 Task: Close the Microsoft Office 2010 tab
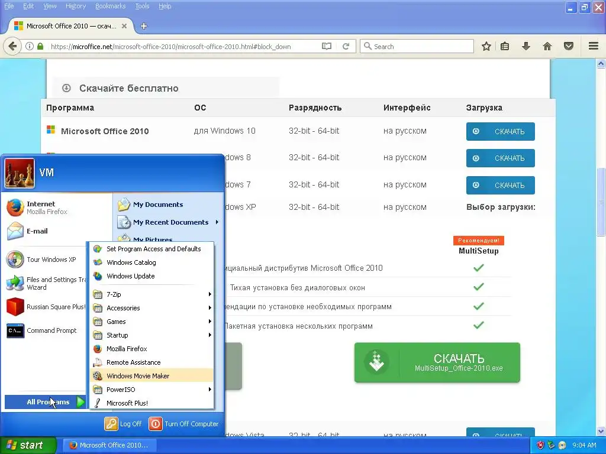click(124, 26)
